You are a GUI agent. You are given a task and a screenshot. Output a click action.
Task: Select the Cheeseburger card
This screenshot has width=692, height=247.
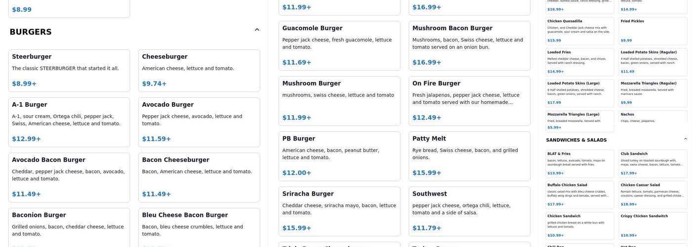[199, 70]
